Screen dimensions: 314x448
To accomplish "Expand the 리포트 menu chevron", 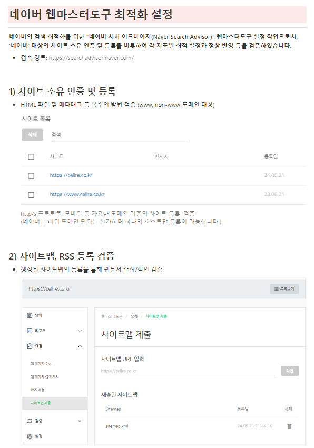I will (80, 331).
